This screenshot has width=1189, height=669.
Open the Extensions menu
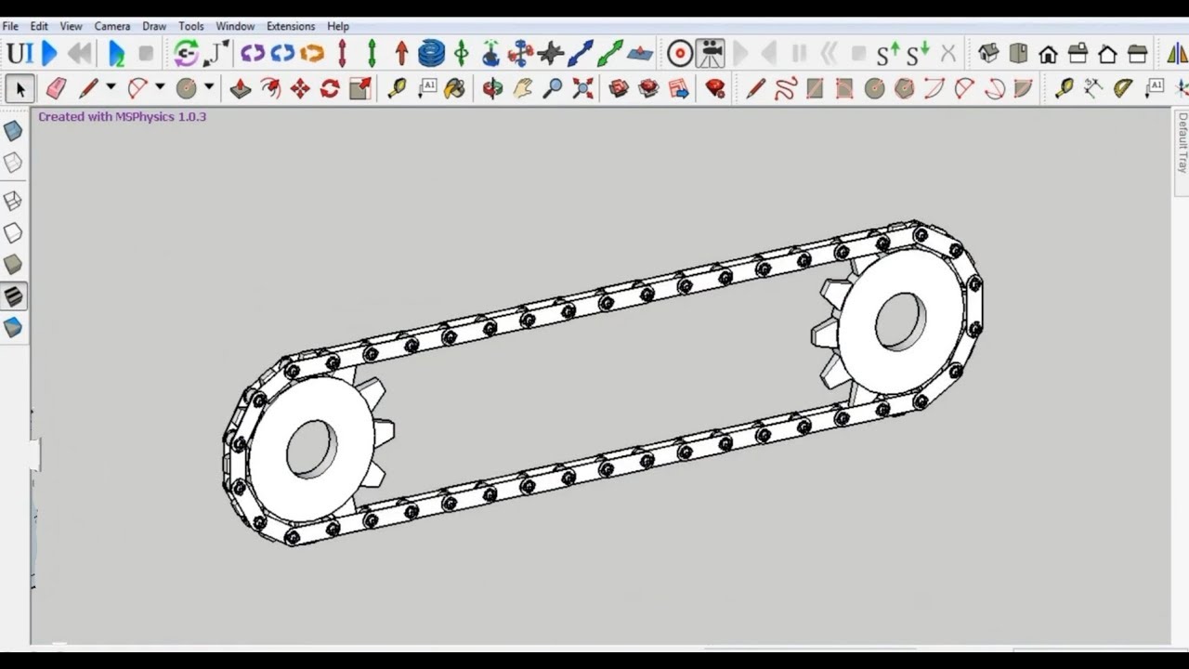291,26
